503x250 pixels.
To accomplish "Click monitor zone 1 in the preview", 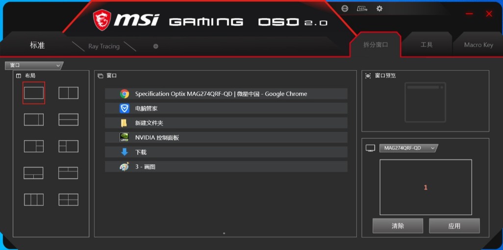I will pos(426,187).
